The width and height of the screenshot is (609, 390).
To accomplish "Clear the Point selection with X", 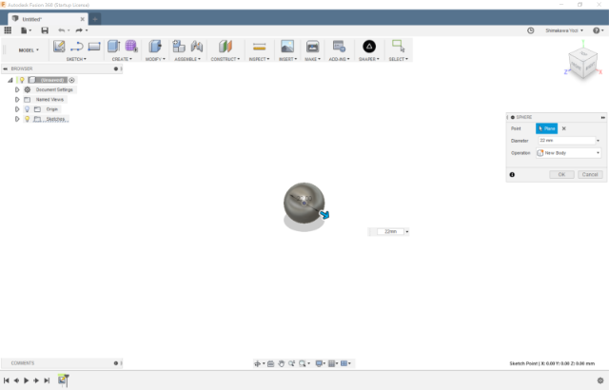I will click(564, 128).
